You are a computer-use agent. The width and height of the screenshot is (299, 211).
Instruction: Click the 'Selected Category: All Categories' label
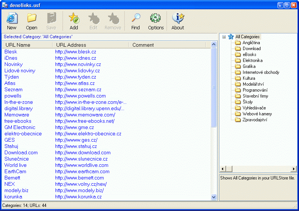pyautogui.click(x=38, y=37)
